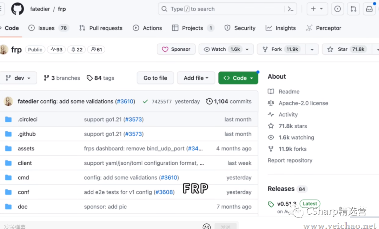Expand the Watch options dropdown arrow
The height and width of the screenshot is (229, 379).
247,49
